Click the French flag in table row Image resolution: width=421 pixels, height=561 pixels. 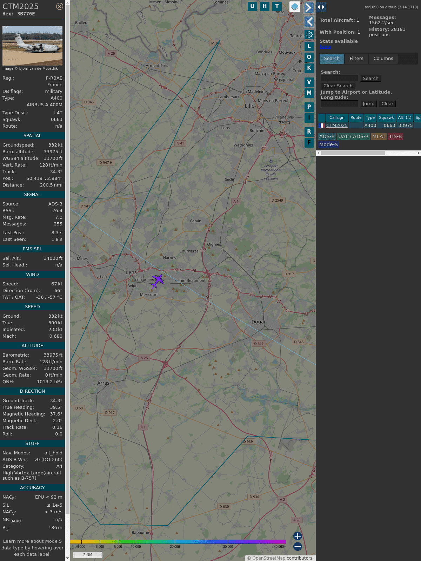pyautogui.click(x=321, y=126)
